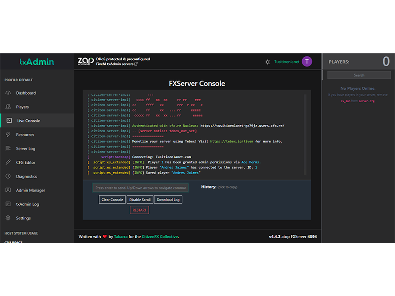The image size is (395, 296).
Task: Open CFG Editor page
Action: click(38, 162)
